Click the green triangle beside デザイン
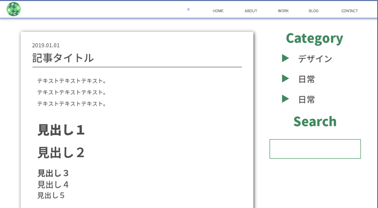This screenshot has height=208, width=378. pos(285,58)
